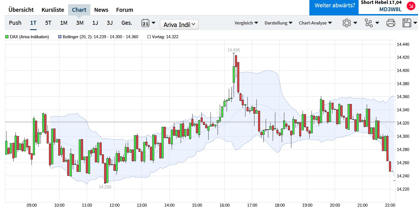Screen dimensions: 418x214
Task: Open the Kursliste section
Action: point(53,10)
